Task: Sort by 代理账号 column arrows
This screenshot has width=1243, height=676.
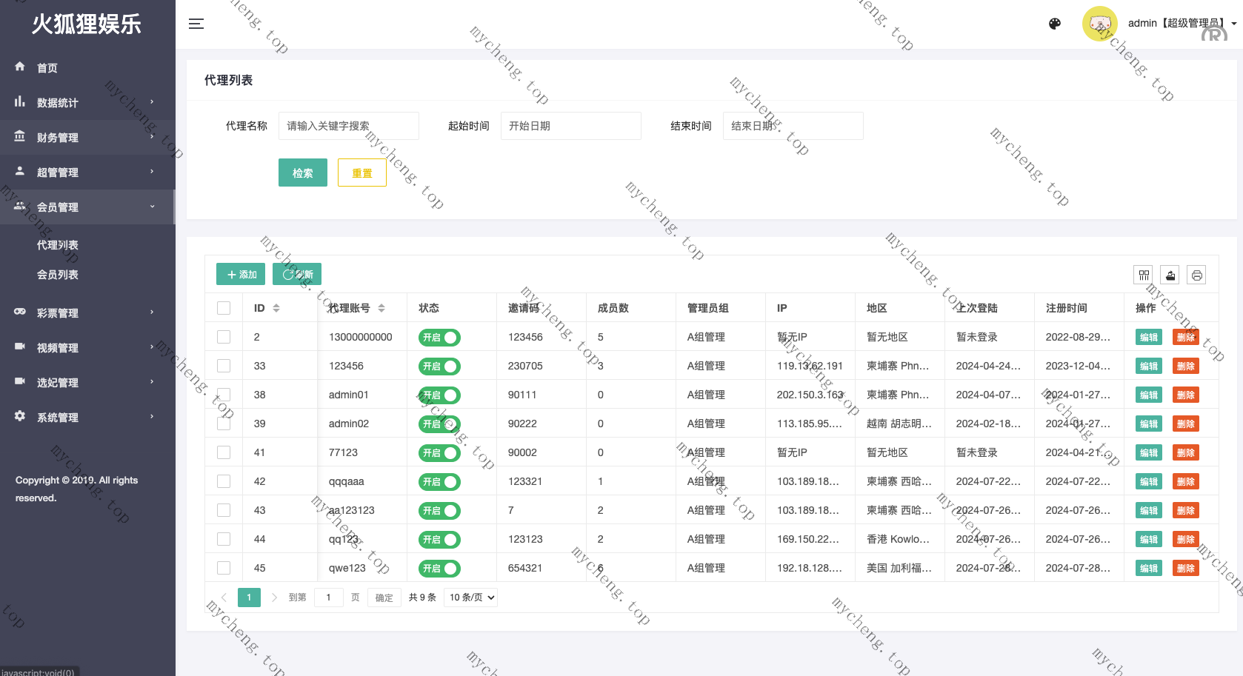Action: [381, 308]
